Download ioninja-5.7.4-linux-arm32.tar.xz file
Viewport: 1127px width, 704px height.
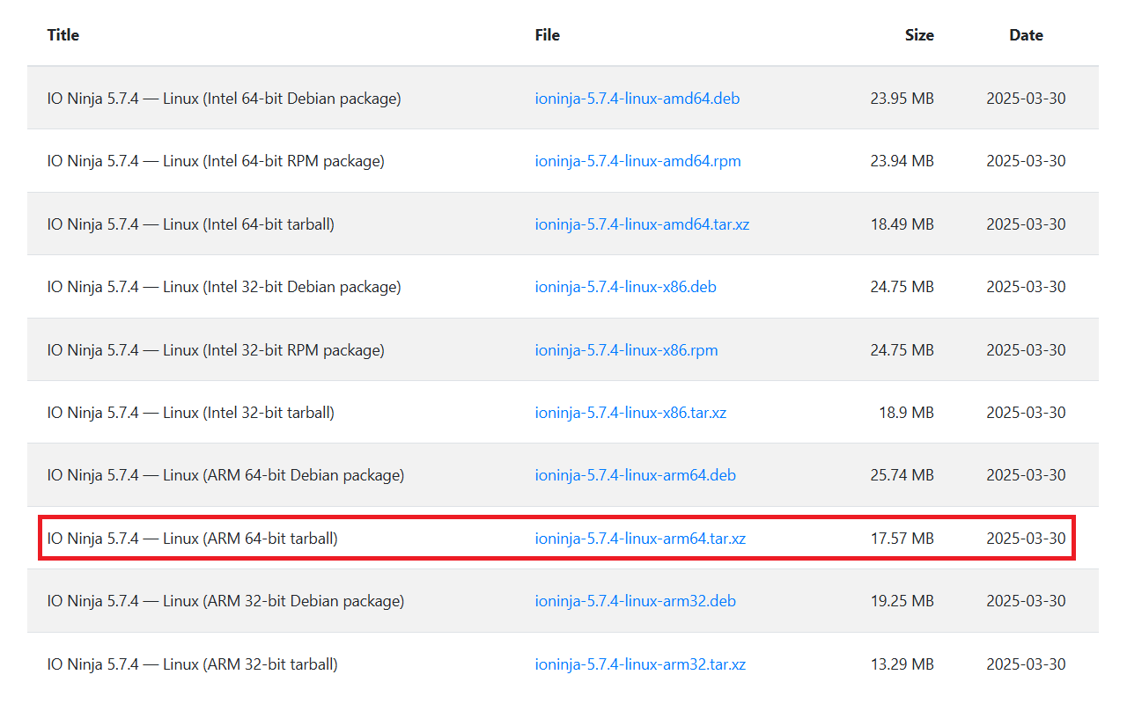click(641, 664)
